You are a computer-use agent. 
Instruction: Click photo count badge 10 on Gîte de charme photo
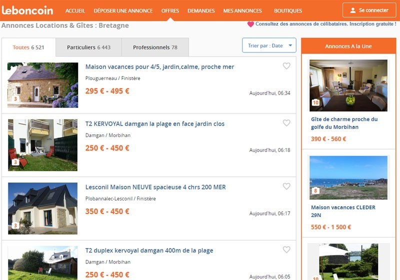pyautogui.click(x=315, y=102)
